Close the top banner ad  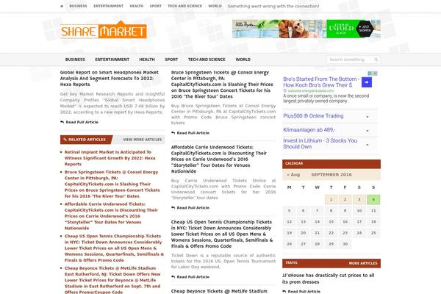click(x=379, y=21)
